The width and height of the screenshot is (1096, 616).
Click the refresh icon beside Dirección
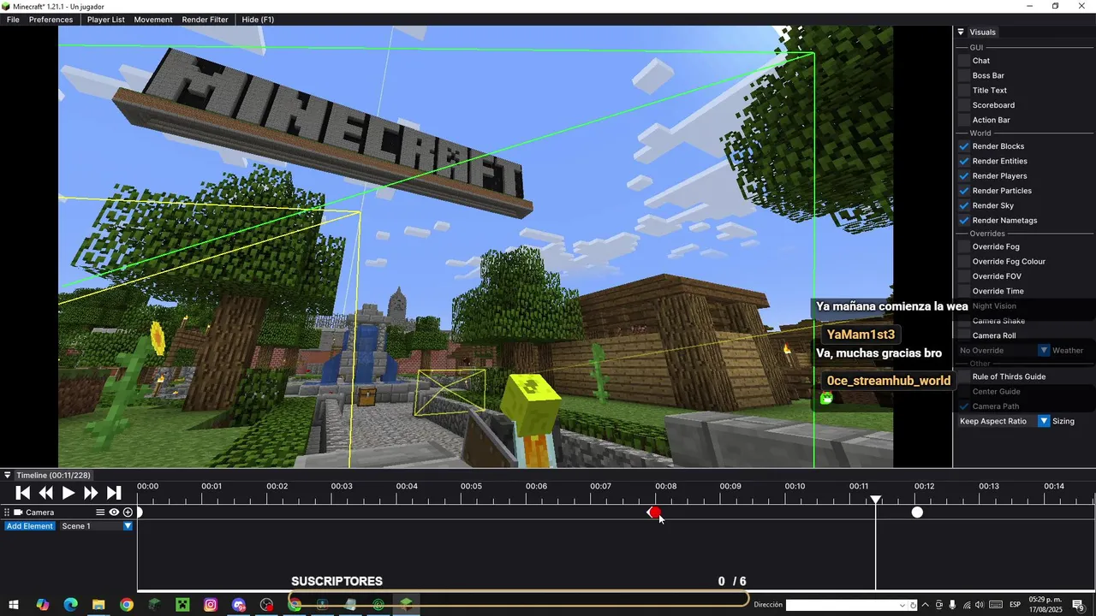tap(914, 605)
